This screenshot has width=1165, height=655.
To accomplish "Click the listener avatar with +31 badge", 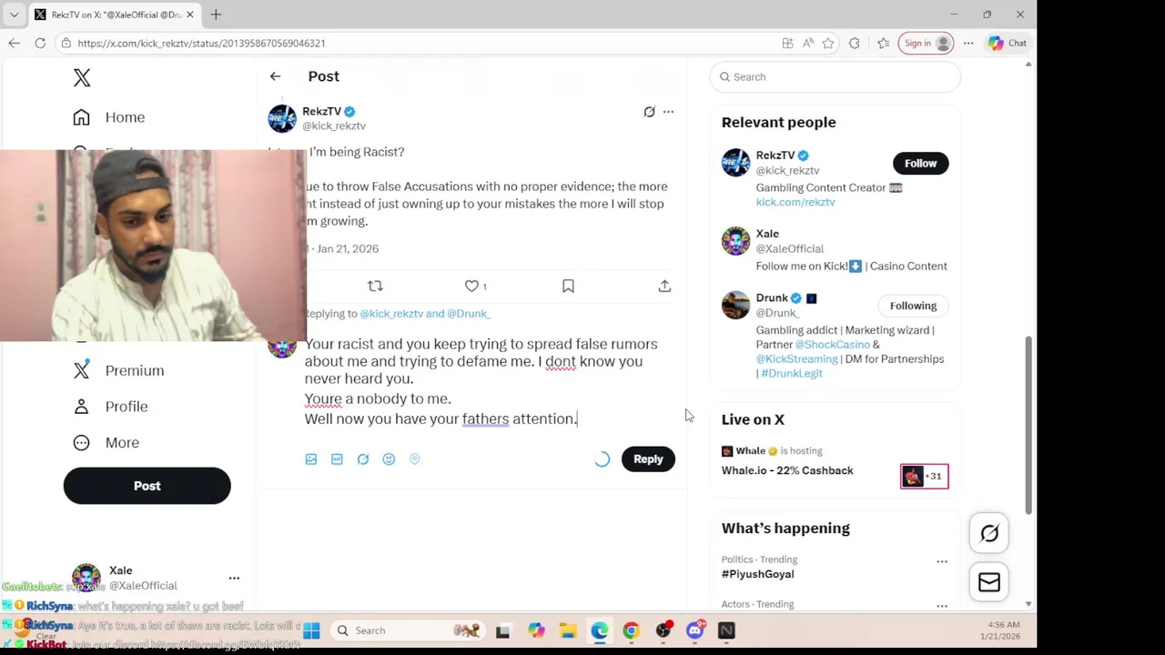I will click(924, 477).
